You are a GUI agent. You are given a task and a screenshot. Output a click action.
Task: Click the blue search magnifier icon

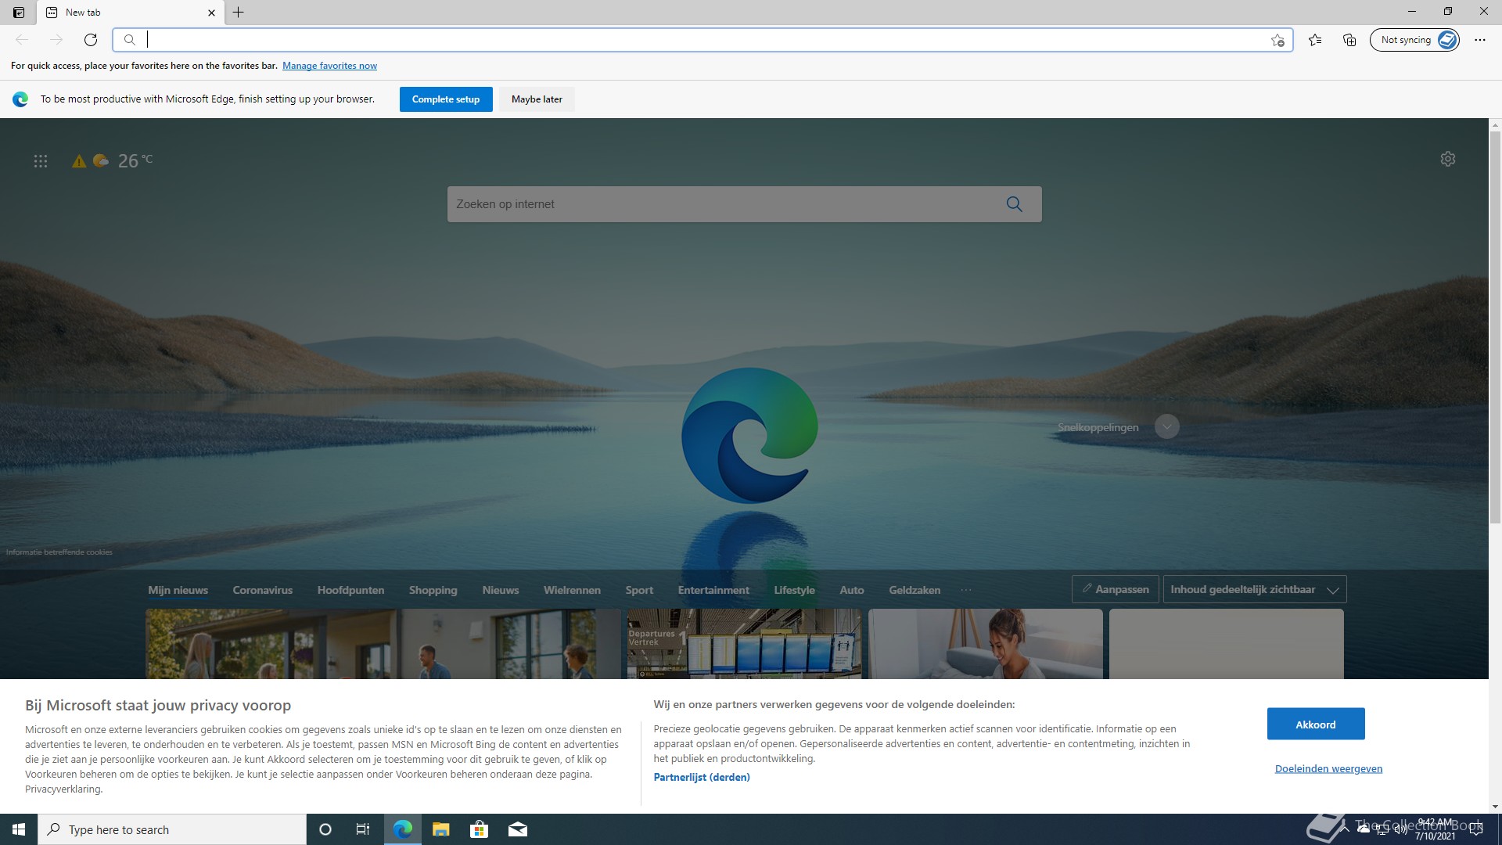pyautogui.click(x=1015, y=204)
